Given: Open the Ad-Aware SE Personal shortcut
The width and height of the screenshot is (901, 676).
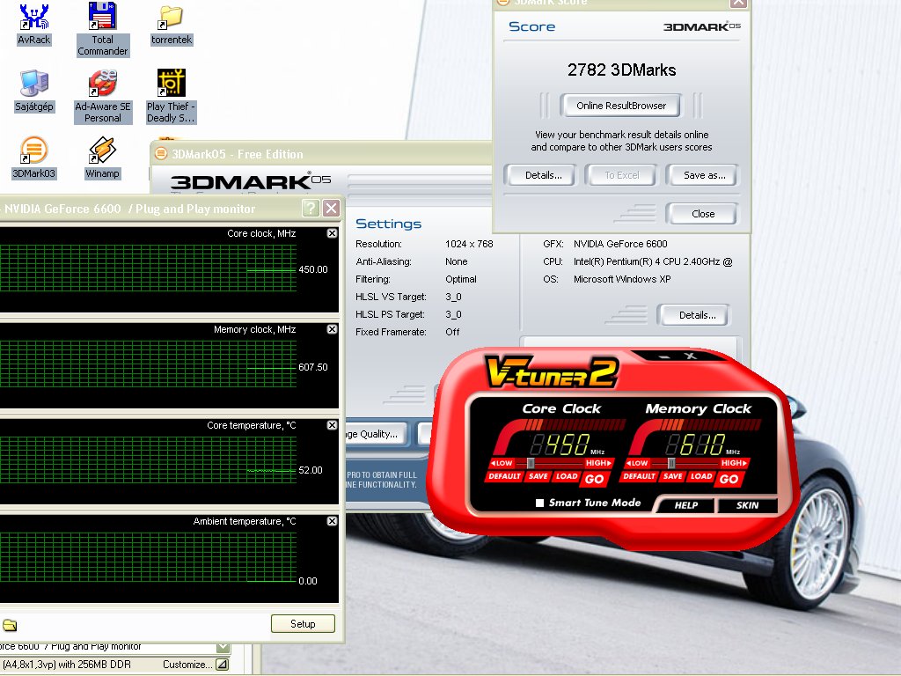Looking at the screenshot, I should (x=103, y=96).
